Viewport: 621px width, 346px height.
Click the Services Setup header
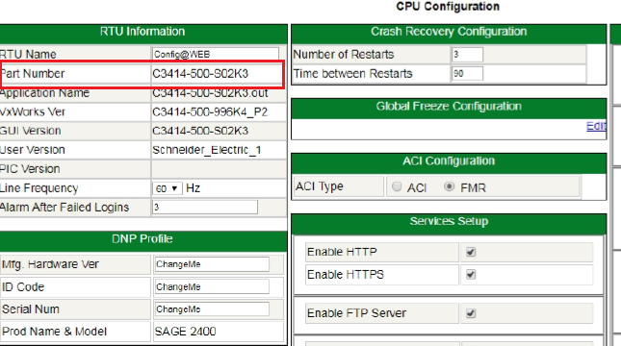tap(449, 221)
